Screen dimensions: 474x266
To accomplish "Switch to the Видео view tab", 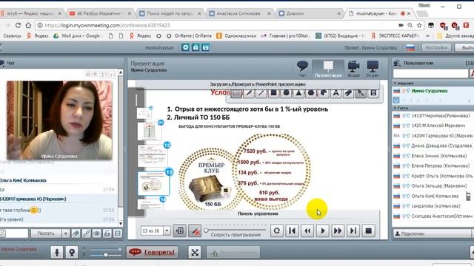I will point(353,69).
